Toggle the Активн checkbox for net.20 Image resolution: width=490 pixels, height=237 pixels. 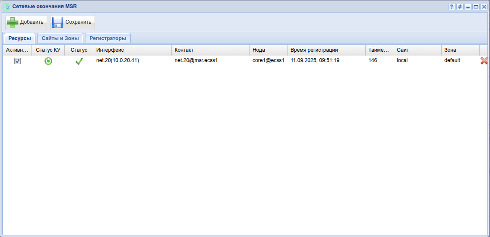pyautogui.click(x=18, y=61)
